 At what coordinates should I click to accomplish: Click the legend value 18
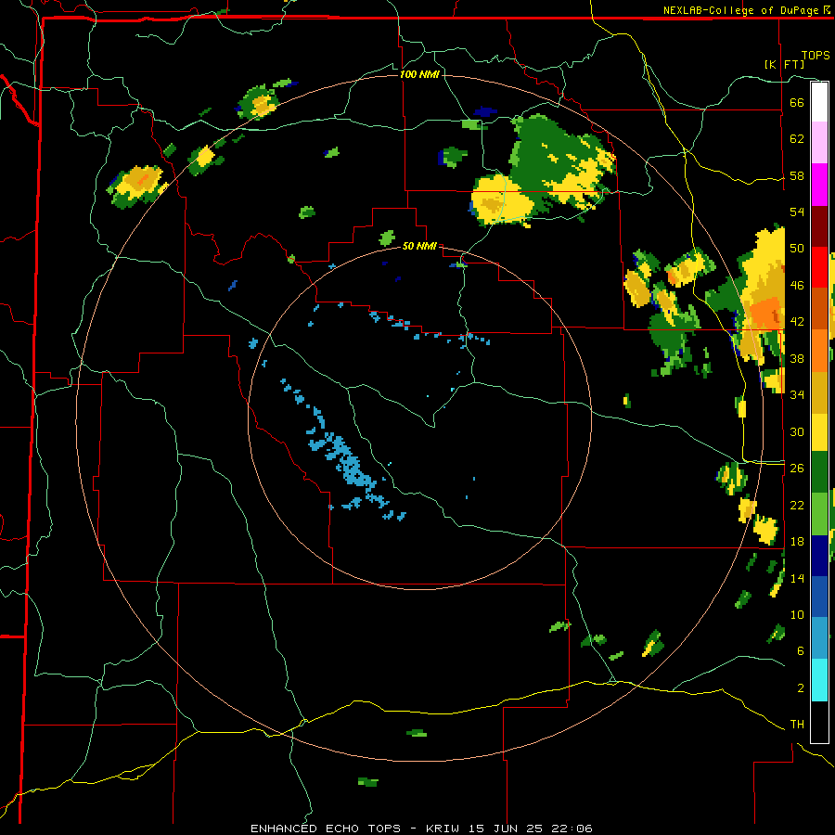coord(797,542)
